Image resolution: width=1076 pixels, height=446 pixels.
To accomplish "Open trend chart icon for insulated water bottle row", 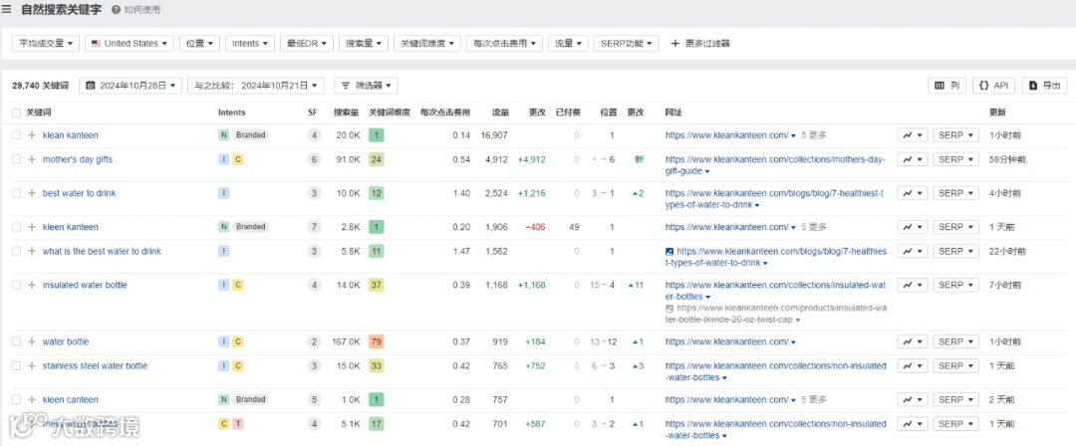I will 913,285.
